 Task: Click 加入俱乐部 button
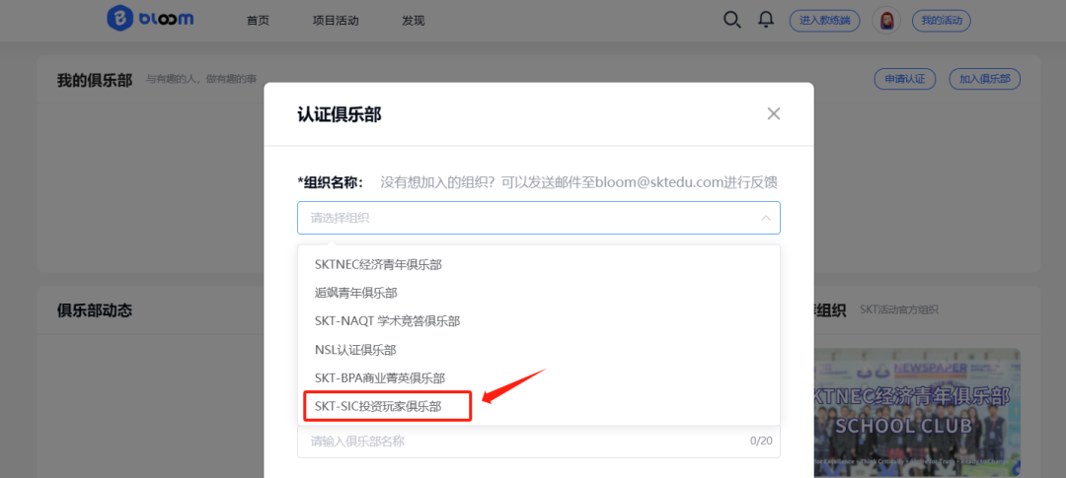click(x=985, y=79)
